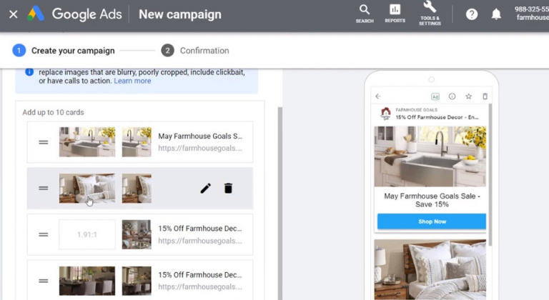Click the Learn more link
549x300 pixels.
tap(132, 81)
